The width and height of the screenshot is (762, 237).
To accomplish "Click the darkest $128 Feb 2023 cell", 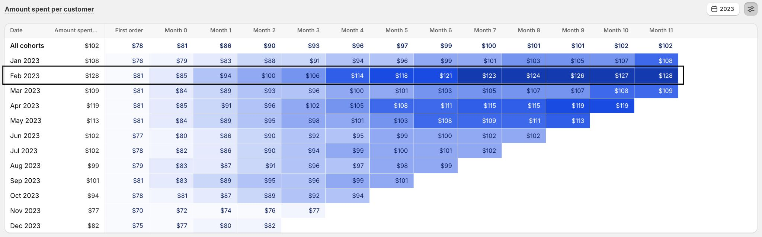I will pos(657,76).
